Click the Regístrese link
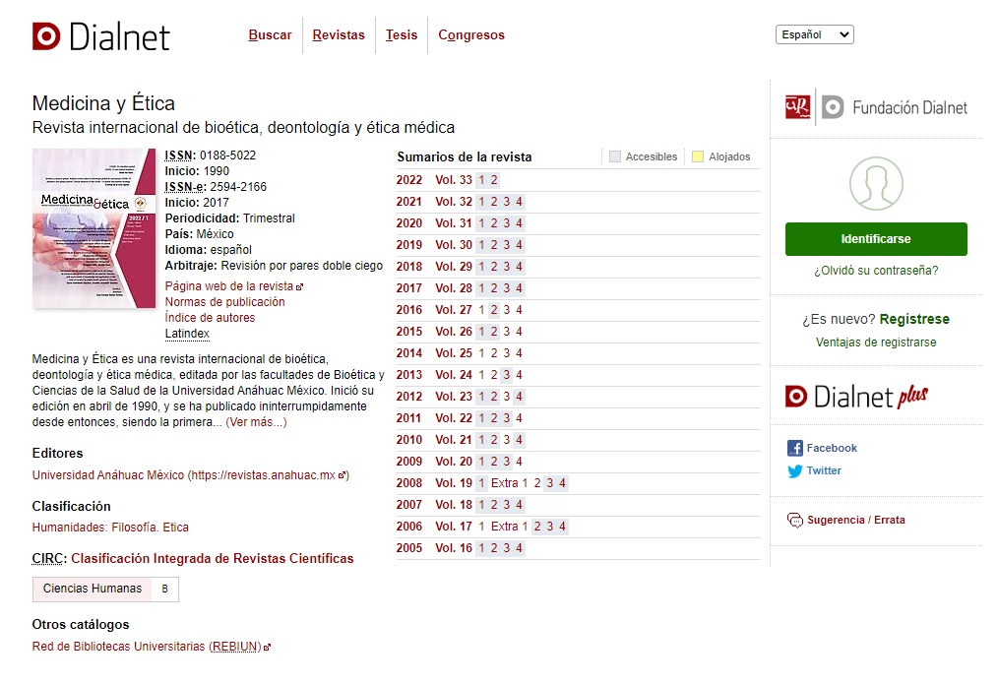998x684 pixels. 914,320
